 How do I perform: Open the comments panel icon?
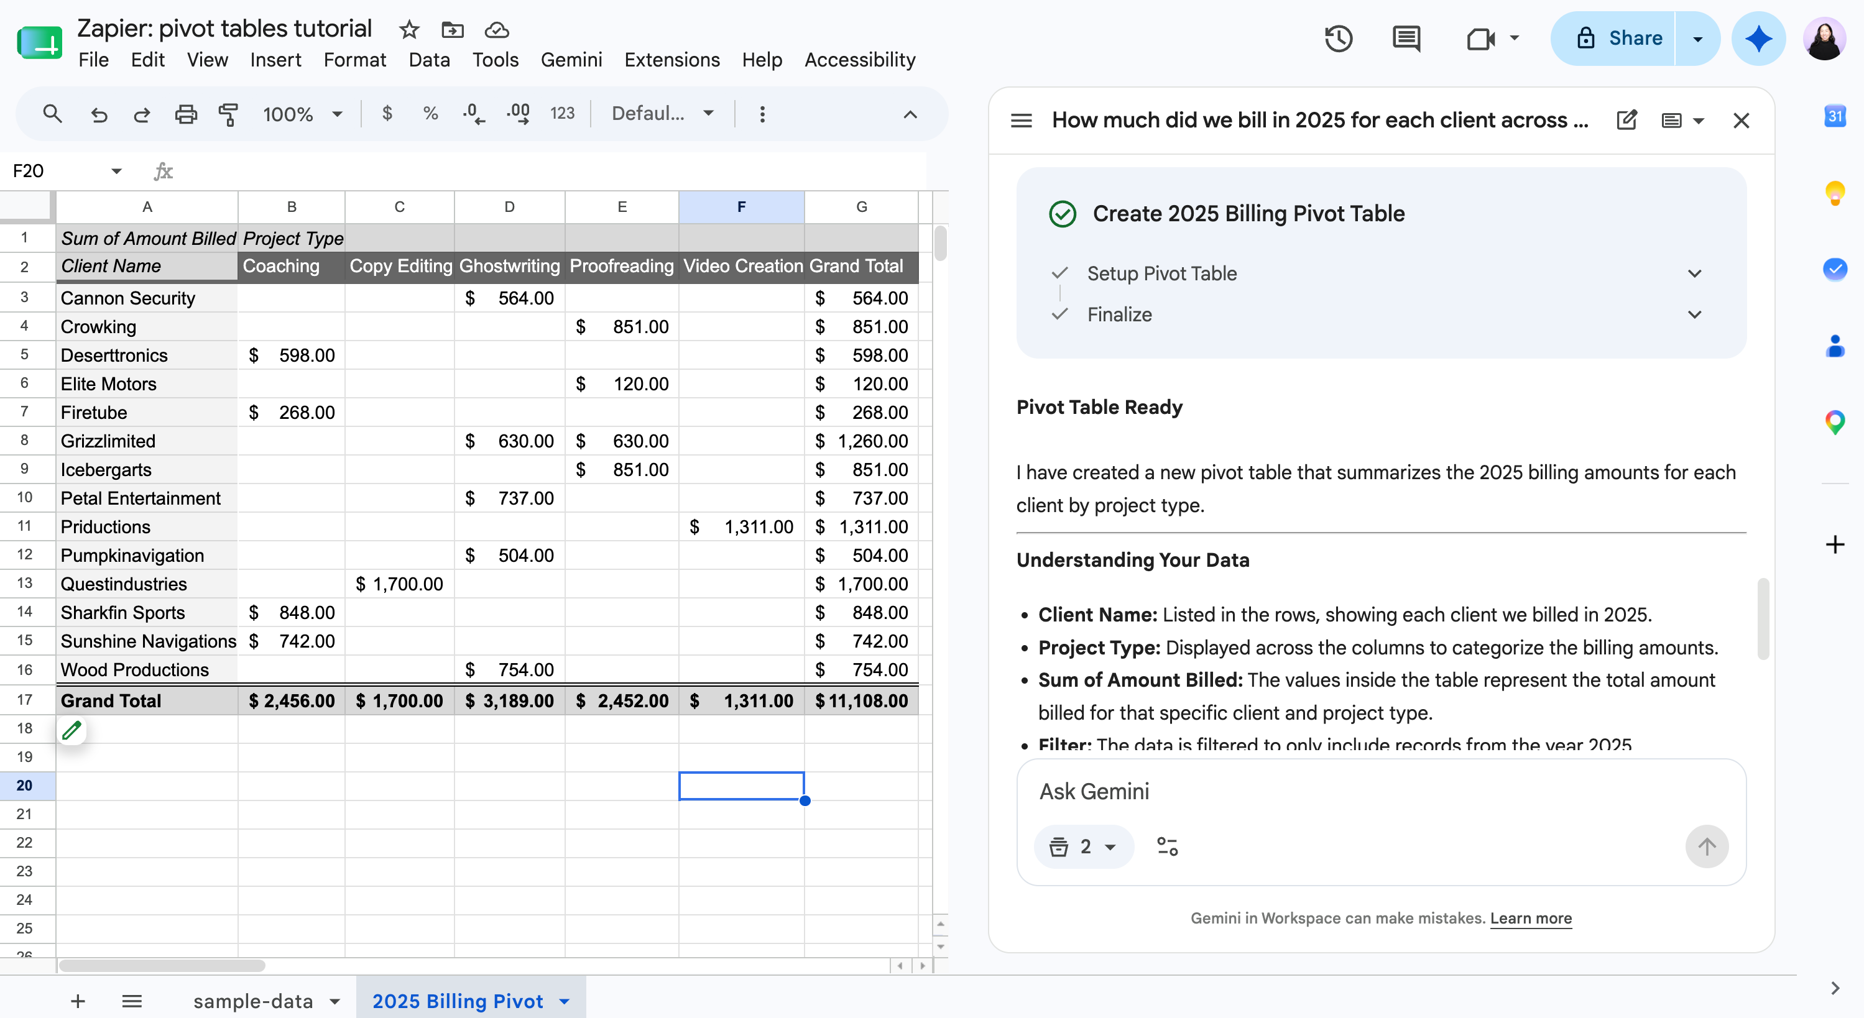pos(1406,39)
